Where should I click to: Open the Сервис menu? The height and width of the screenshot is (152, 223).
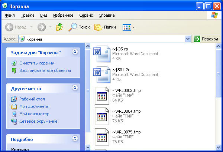tap(86, 15)
